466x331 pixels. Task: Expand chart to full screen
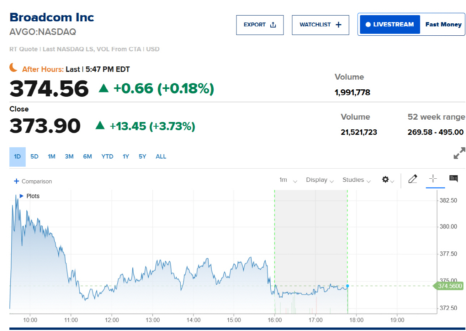tap(459, 153)
